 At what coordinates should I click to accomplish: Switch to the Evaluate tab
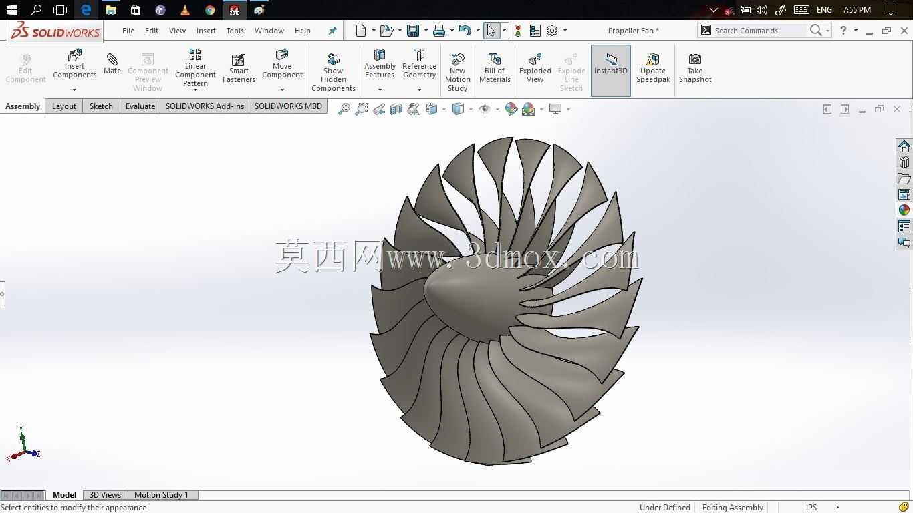point(140,106)
